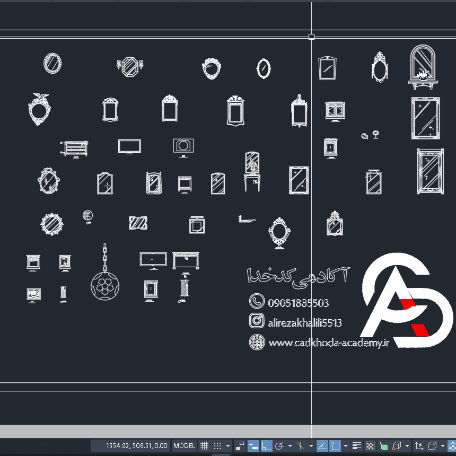456x456 pixels.
Task: Select the www.cadkhoda-academy.ir text
Action: tap(329, 343)
